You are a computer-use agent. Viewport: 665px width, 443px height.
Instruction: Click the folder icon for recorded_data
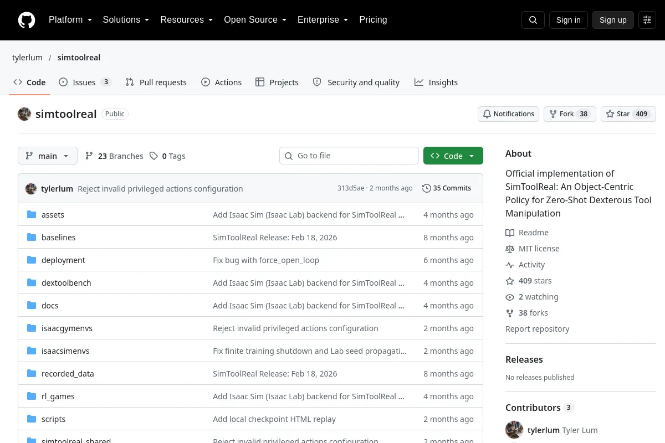pyautogui.click(x=32, y=374)
